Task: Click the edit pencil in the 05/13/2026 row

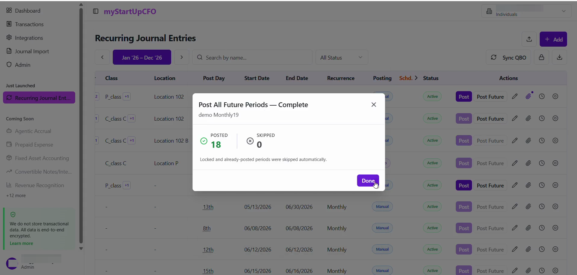Action: point(515,206)
